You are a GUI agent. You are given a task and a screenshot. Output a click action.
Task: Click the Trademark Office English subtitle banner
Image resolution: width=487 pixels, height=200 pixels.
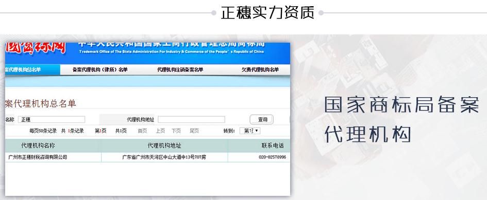coord(172,52)
